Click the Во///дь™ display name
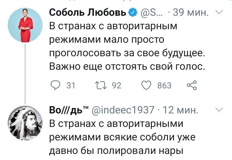The image size is (232, 160). [69, 110]
